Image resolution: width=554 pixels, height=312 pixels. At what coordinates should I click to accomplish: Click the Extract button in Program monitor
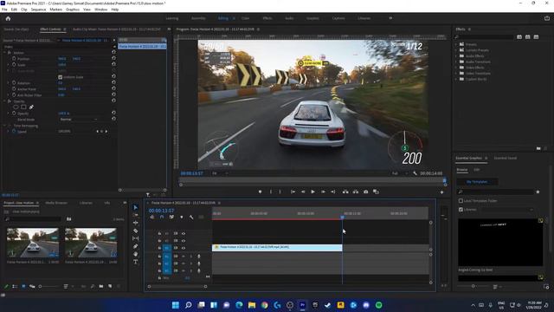(x=356, y=192)
